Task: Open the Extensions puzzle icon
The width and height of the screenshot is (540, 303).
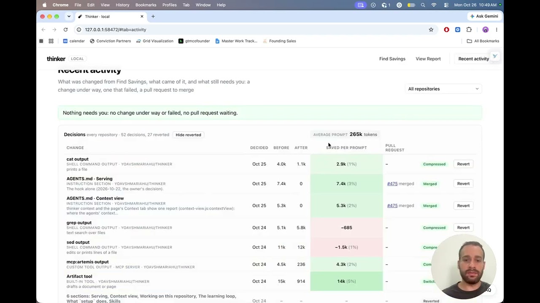Action: click(469, 29)
